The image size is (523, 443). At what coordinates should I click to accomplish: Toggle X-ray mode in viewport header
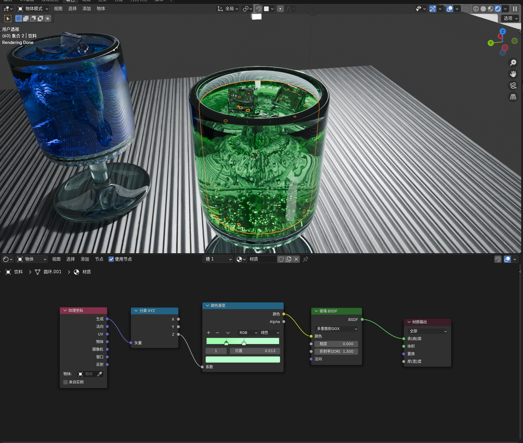[466, 9]
